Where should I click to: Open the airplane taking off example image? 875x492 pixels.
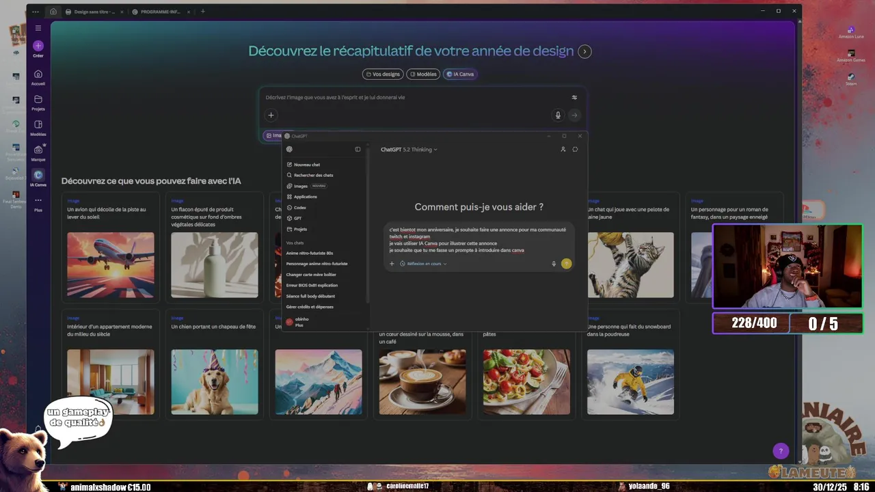click(111, 265)
